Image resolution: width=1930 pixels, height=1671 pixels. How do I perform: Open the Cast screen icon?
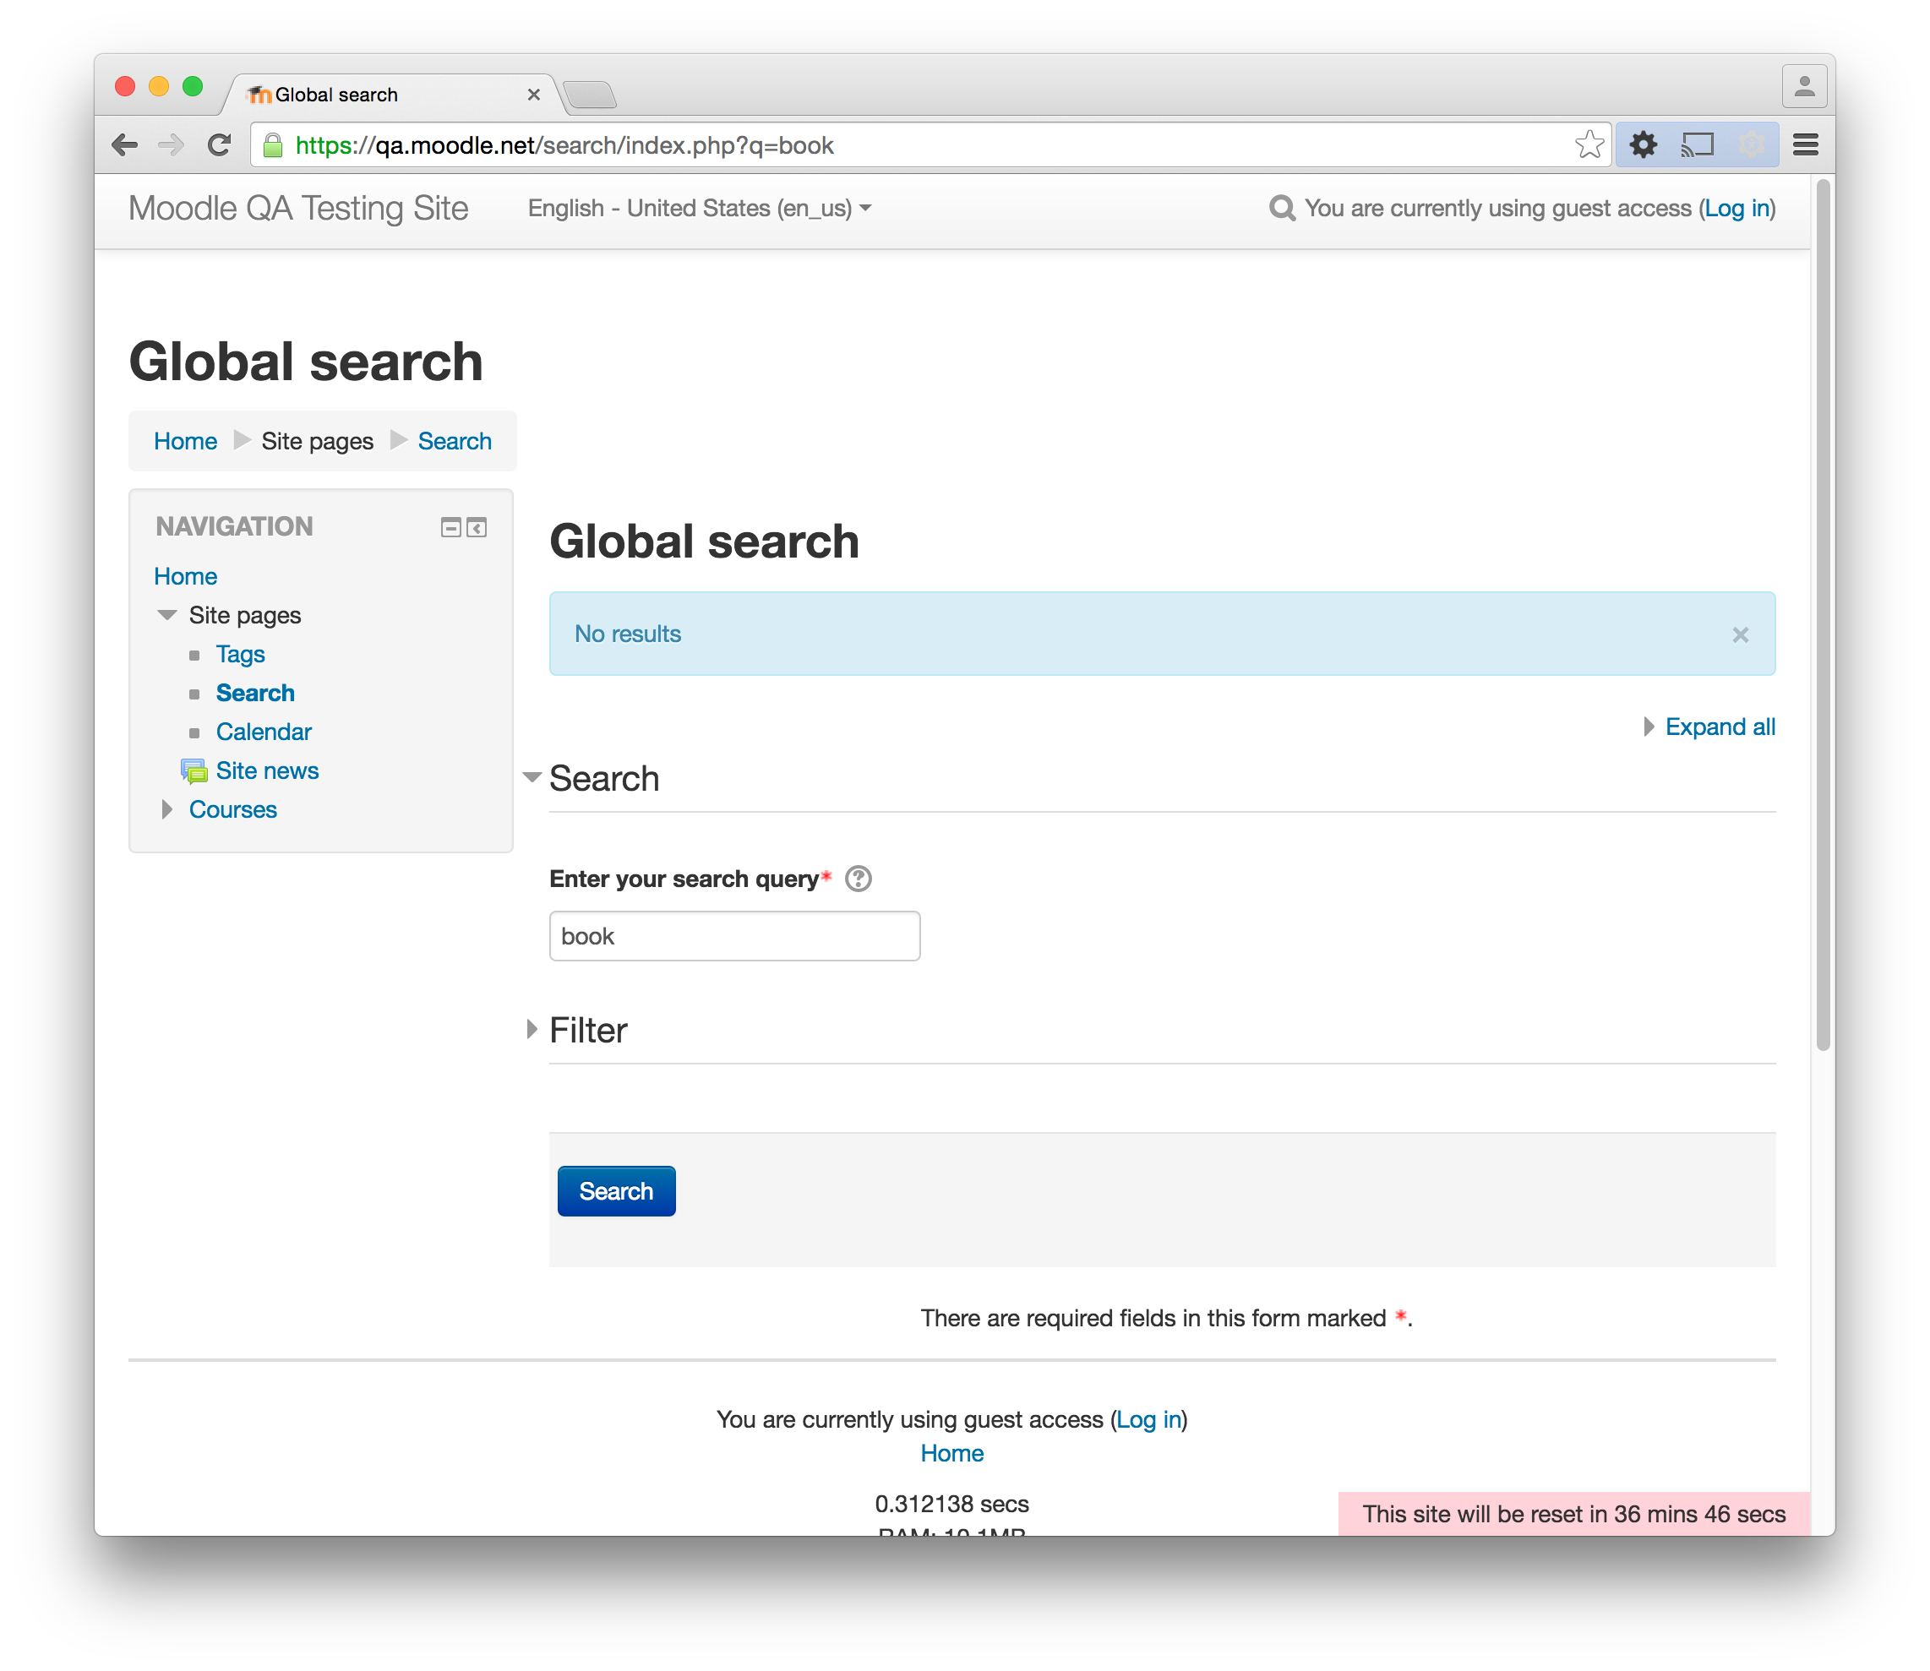tap(1698, 145)
